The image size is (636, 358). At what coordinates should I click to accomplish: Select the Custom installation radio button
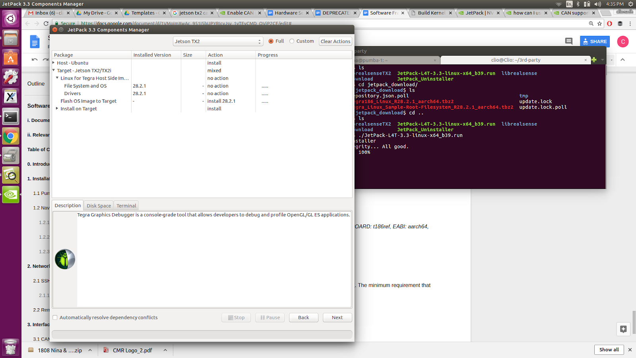click(292, 41)
